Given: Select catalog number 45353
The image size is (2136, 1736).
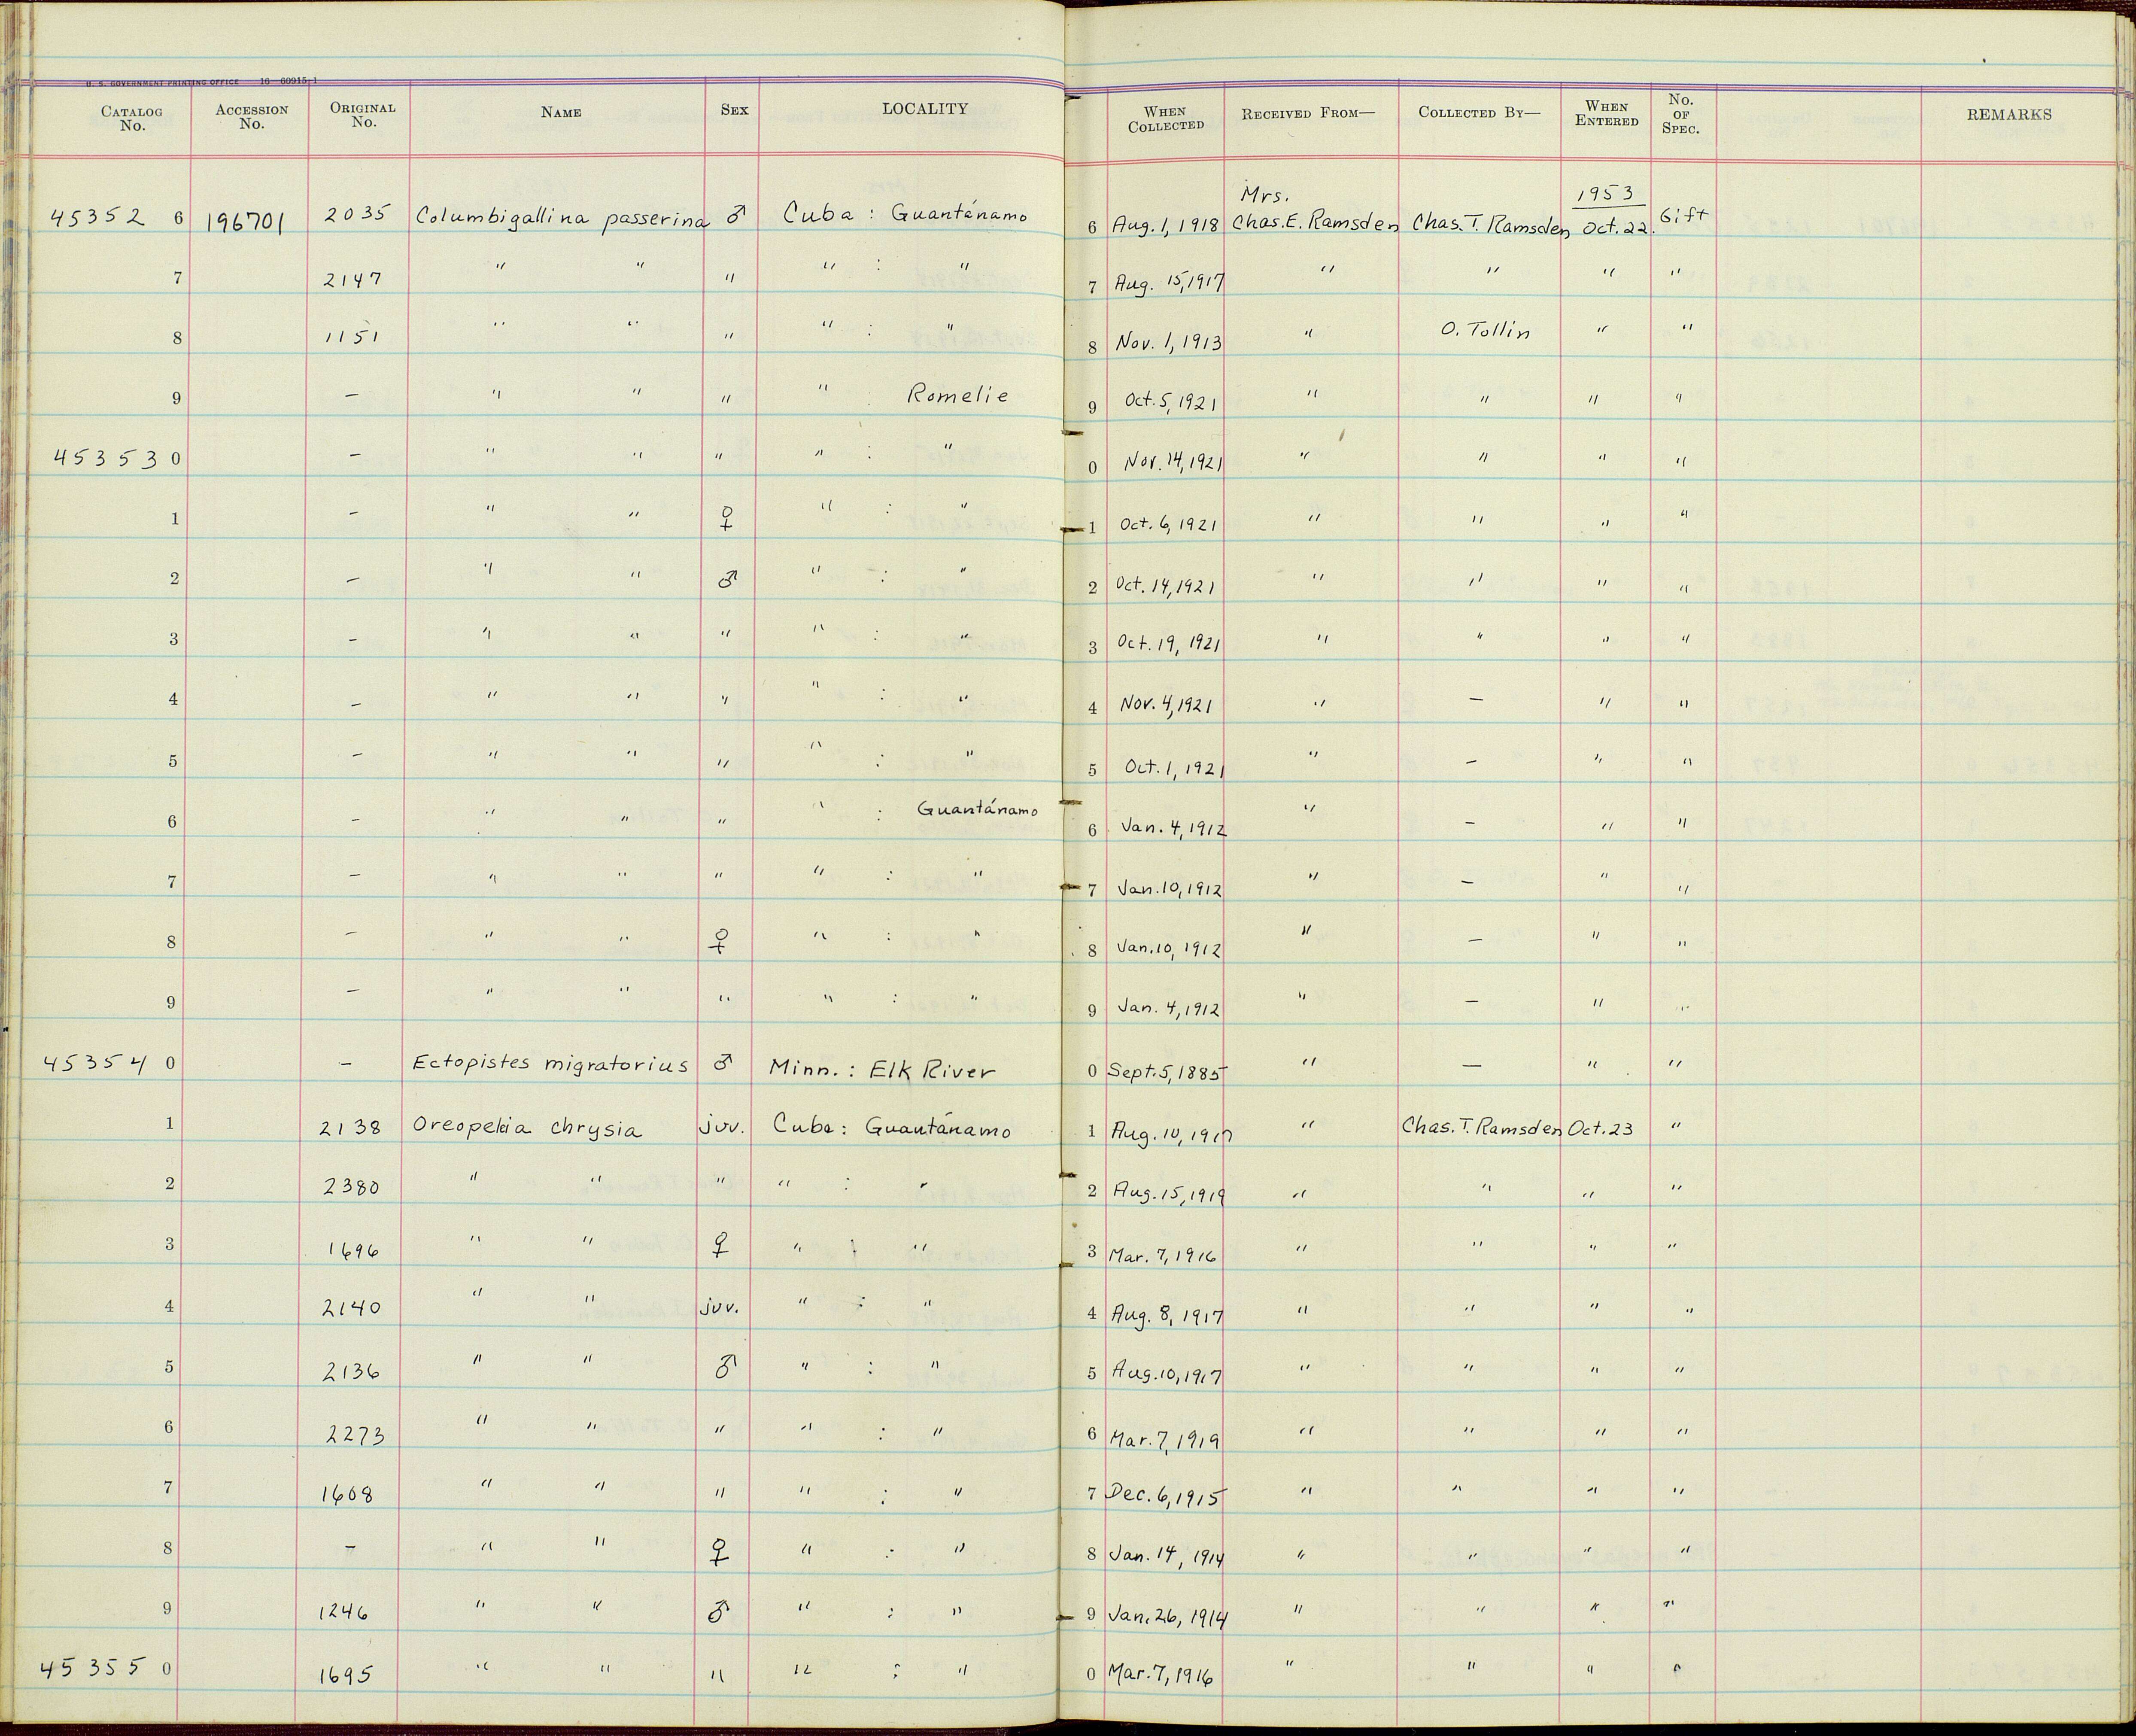Looking at the screenshot, I should 106,458.
